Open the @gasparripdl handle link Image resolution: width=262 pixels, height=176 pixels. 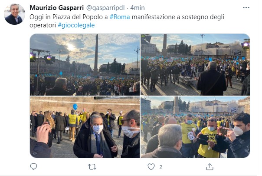[105, 8]
